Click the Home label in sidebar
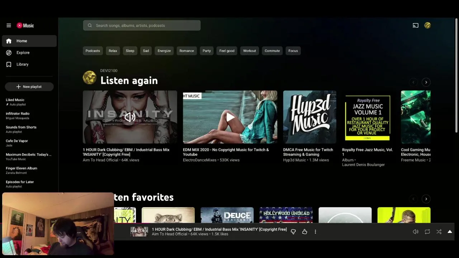This screenshot has width=459, height=258. pyautogui.click(x=22, y=41)
